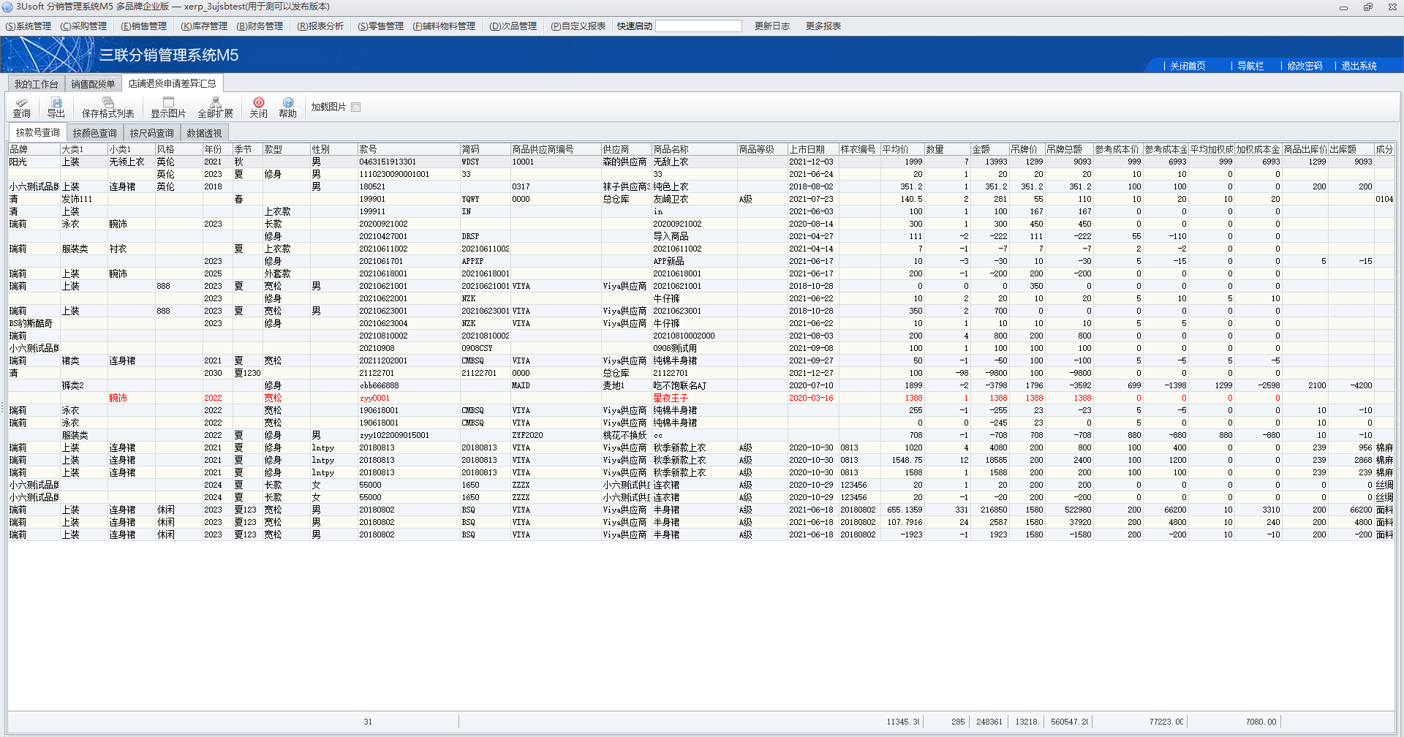Restore down the application window
1404x737 pixels.
click(x=1368, y=7)
